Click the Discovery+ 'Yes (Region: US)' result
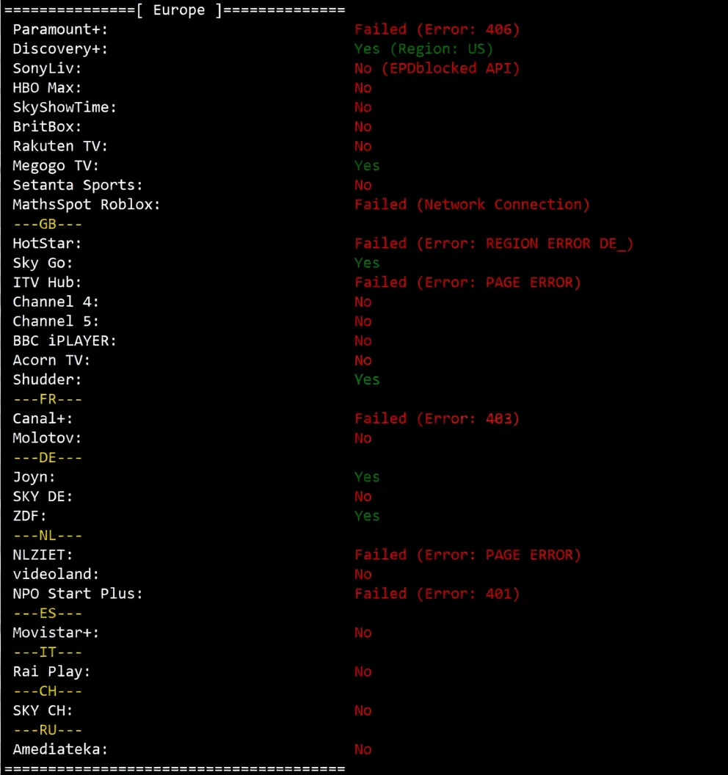This screenshot has height=775, width=728. pyautogui.click(x=423, y=49)
